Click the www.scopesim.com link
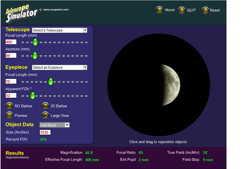The width and height of the screenshot is (244, 169). 56,10
